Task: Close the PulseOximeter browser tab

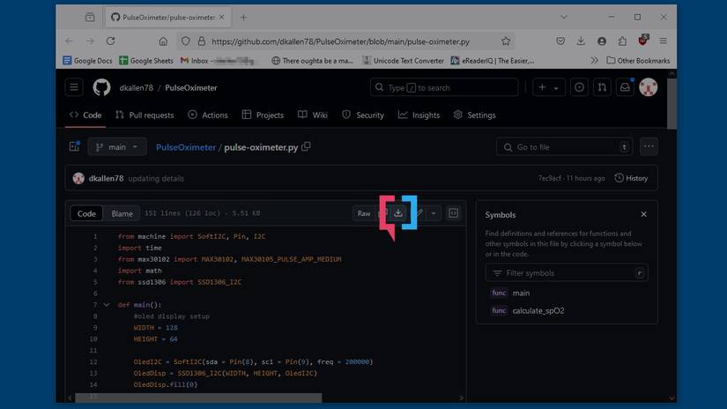Action: [x=221, y=17]
